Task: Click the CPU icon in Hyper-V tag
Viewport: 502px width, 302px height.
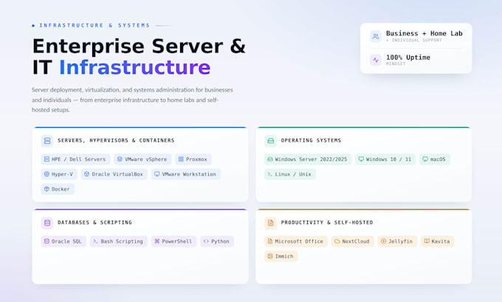Action: pos(47,174)
